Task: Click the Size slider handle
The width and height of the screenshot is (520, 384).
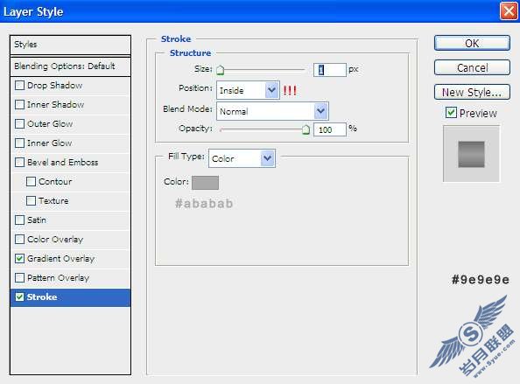Action: [x=221, y=70]
